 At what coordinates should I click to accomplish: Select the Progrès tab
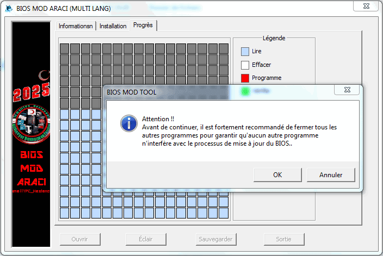pyautogui.click(x=143, y=26)
